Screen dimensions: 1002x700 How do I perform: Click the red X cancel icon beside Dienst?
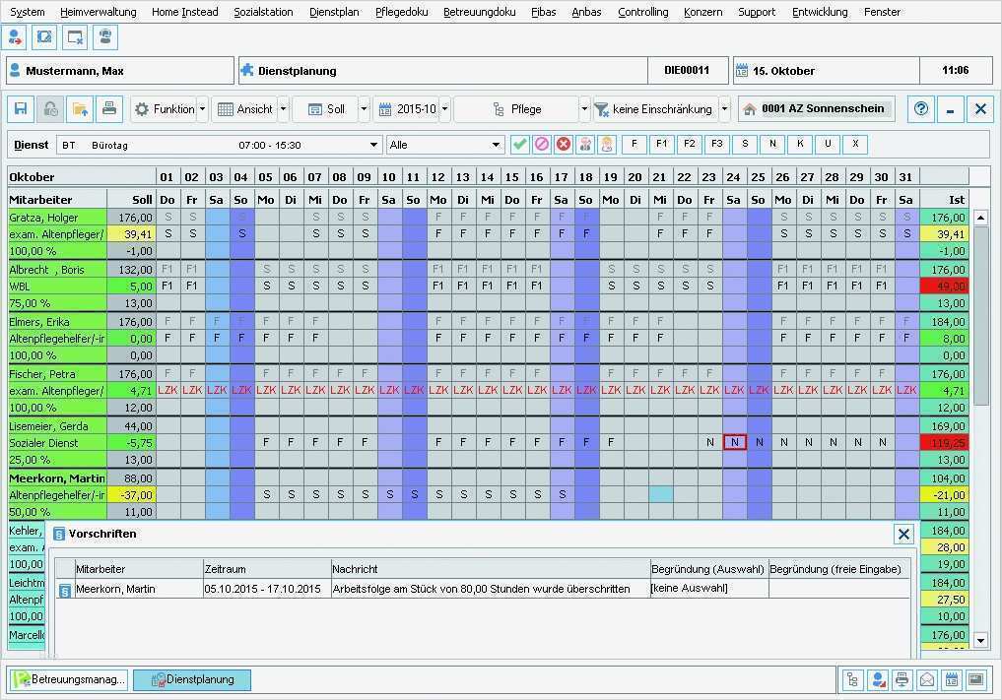click(563, 144)
